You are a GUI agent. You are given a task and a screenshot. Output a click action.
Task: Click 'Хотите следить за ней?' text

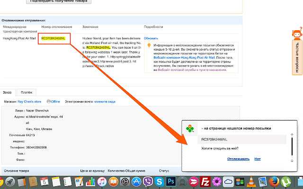[x=220, y=148]
